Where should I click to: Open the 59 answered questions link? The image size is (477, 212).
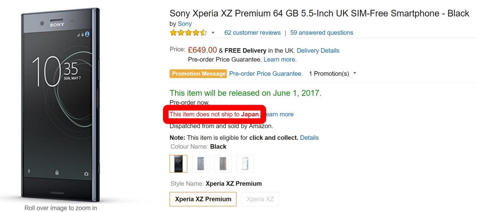coord(322,33)
